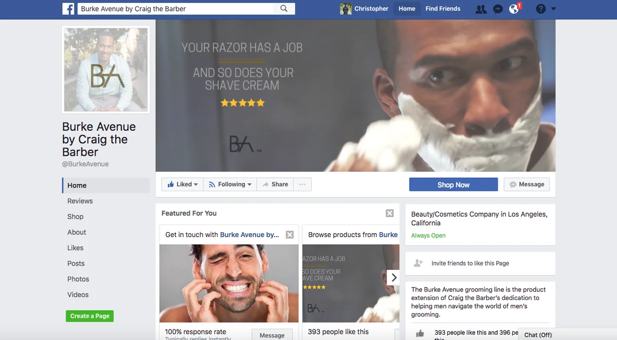Open Burke link in Browse products card
The width and height of the screenshot is (617, 340).
388,235
